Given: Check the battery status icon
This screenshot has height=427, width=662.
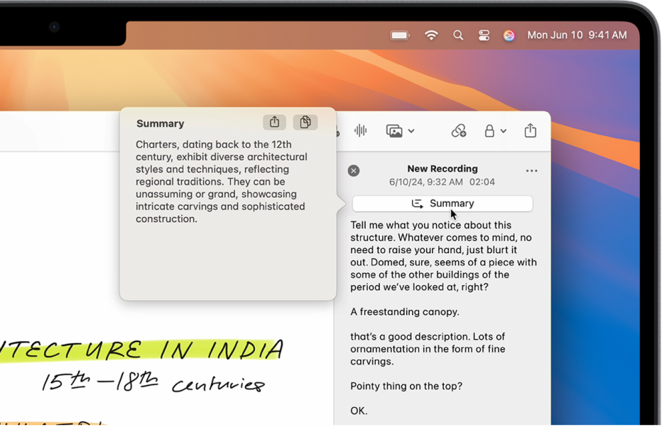Looking at the screenshot, I should pyautogui.click(x=399, y=35).
